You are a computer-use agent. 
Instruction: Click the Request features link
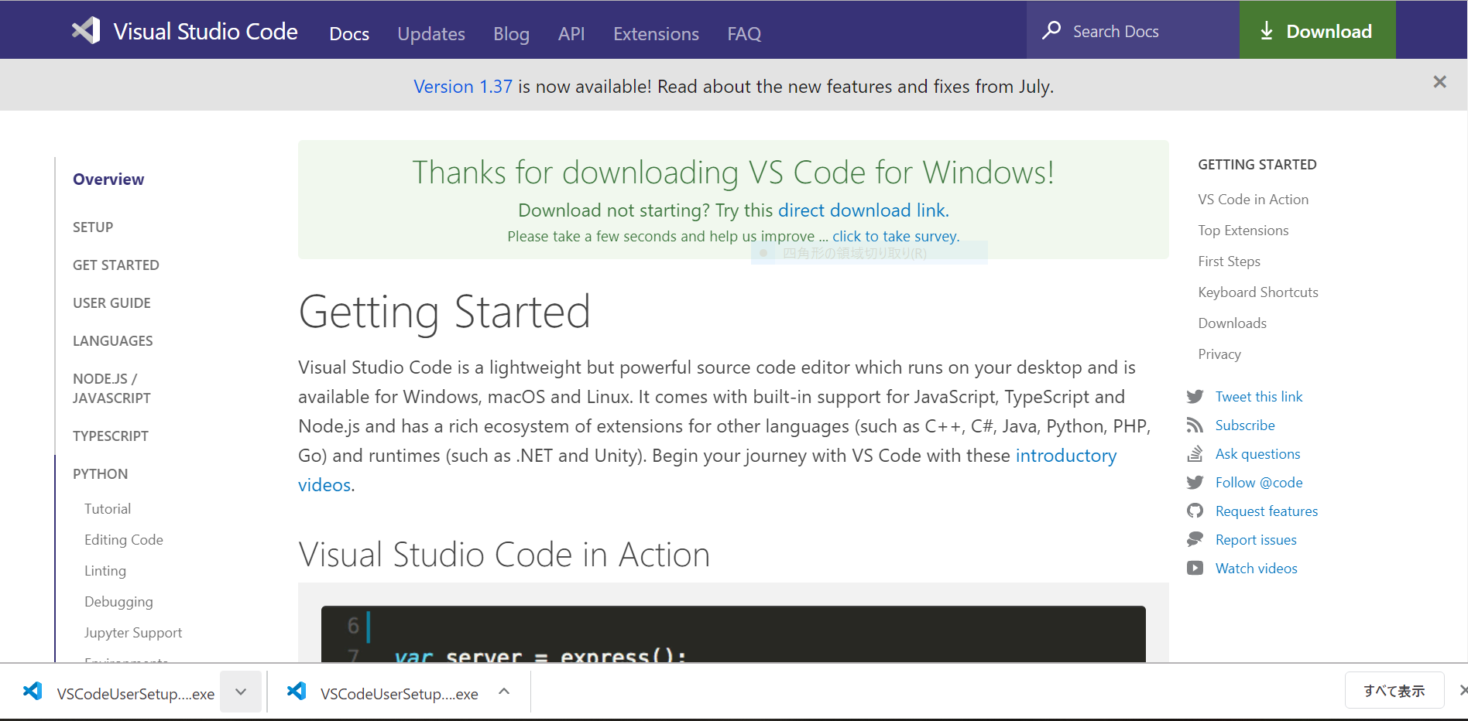click(x=1267, y=511)
